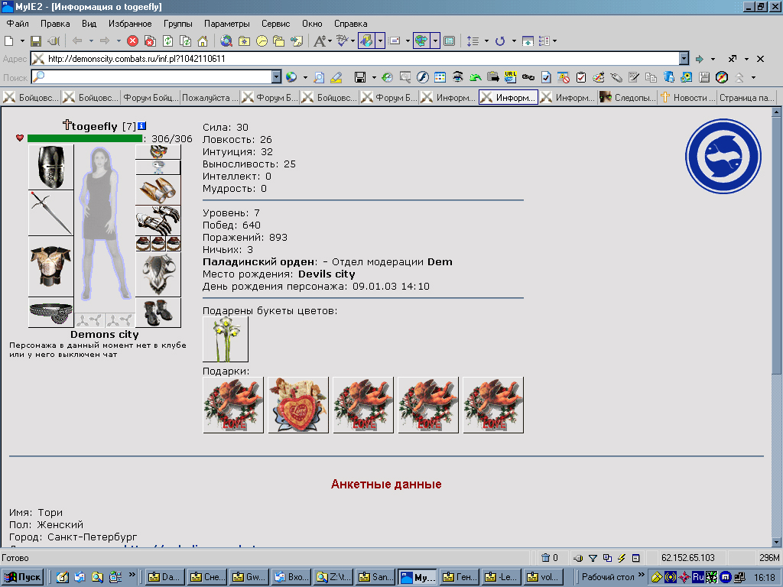Viewport: 783px width, 587px height.
Task: Open the Gw... taskbar window button
Action: tap(251, 577)
